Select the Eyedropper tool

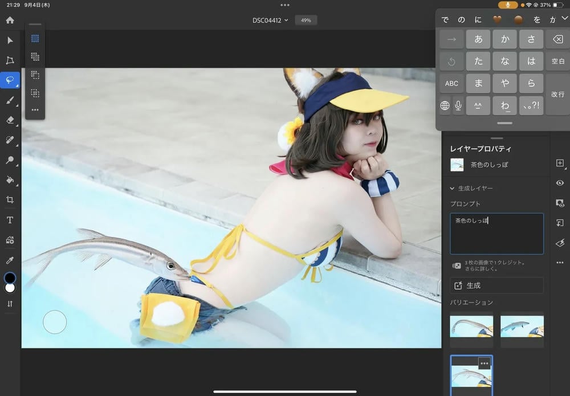[10, 260]
